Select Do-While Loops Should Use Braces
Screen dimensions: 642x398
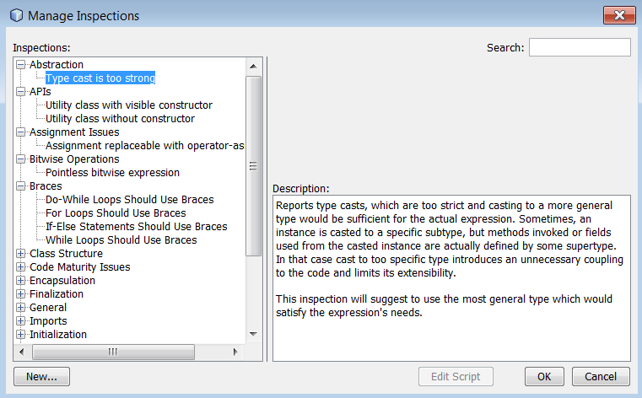129,200
